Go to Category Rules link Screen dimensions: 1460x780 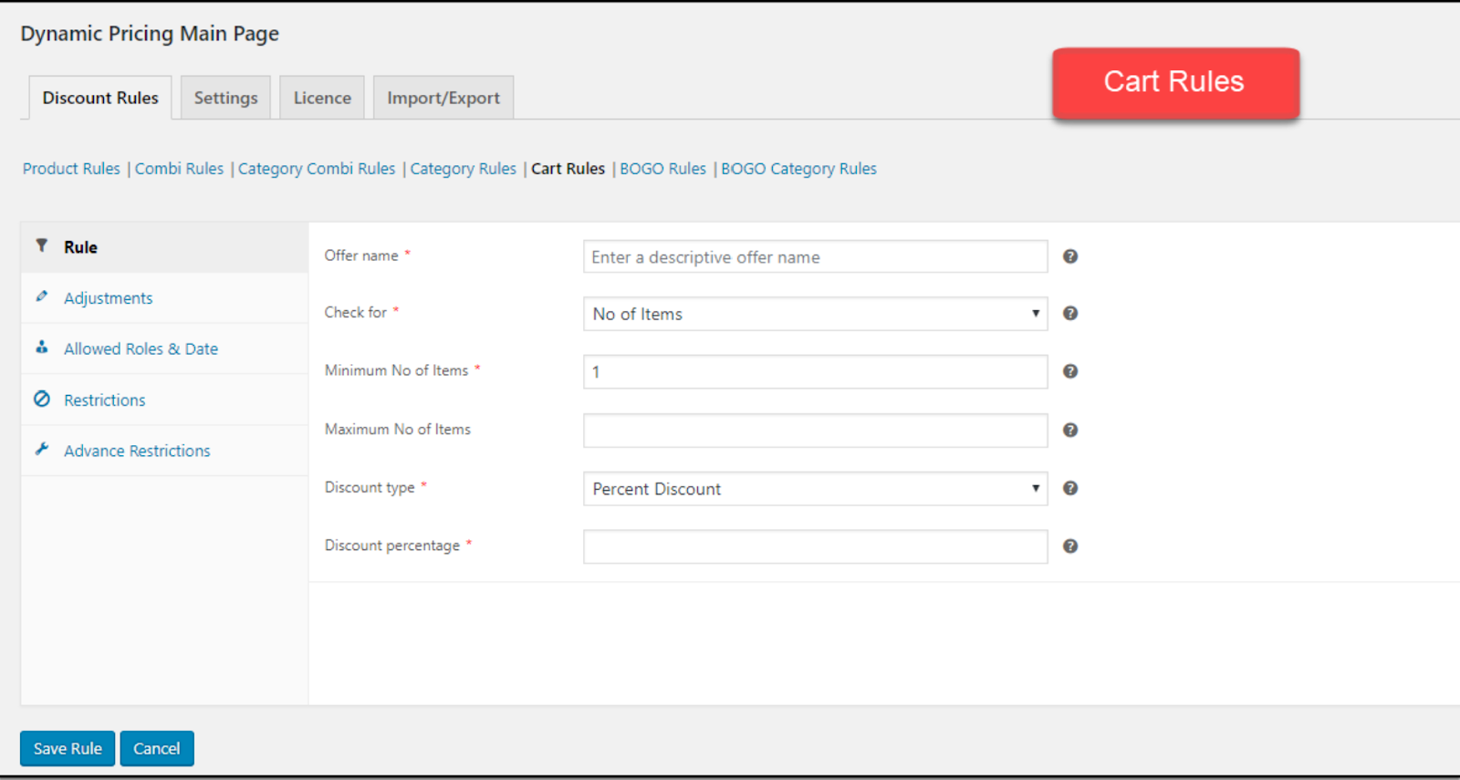tap(463, 169)
